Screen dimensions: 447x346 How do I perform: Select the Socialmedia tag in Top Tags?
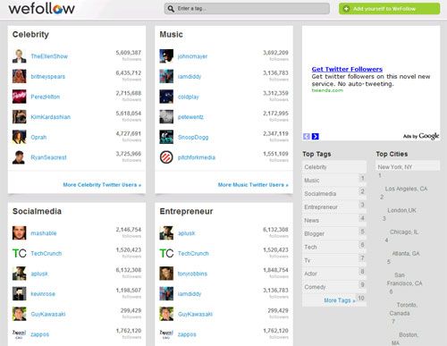pyautogui.click(x=334, y=194)
